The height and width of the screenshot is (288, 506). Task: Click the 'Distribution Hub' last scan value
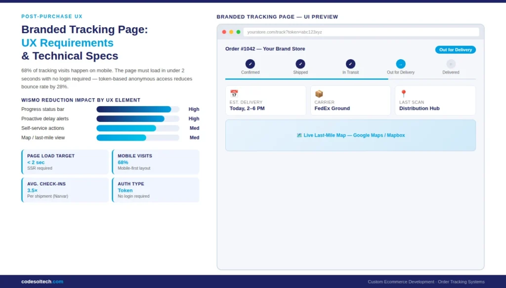point(419,108)
